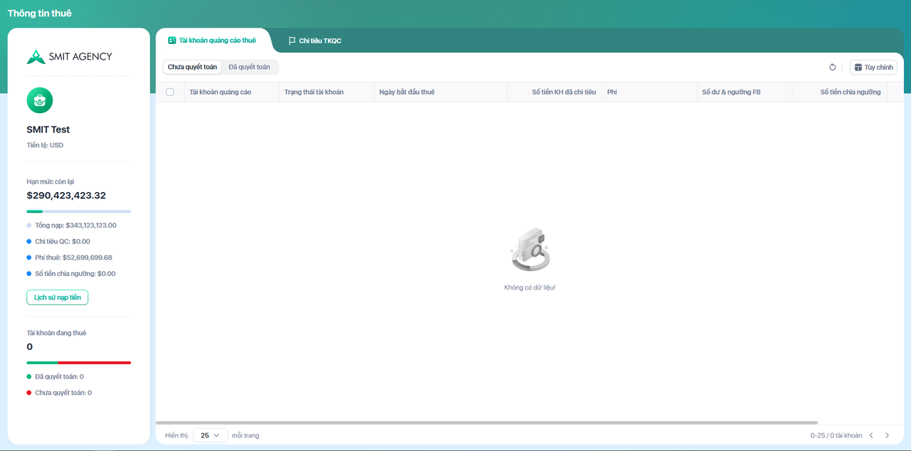The height and width of the screenshot is (451, 911).
Task: Go to the previous page arrow
Action: tap(870, 435)
